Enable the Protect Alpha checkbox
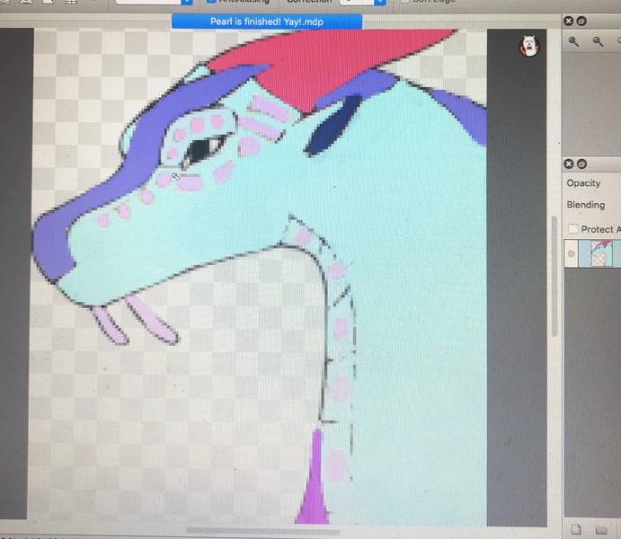621x539 pixels. pos(572,230)
